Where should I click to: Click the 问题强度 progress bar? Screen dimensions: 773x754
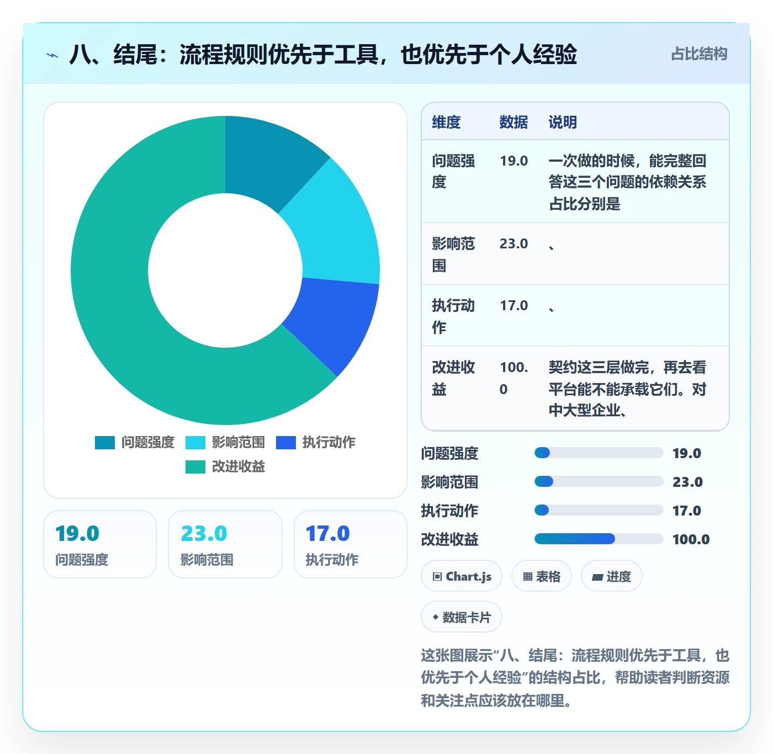click(x=599, y=453)
